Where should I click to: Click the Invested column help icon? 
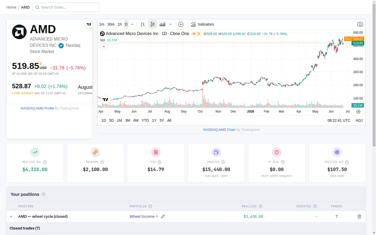click(315, 206)
